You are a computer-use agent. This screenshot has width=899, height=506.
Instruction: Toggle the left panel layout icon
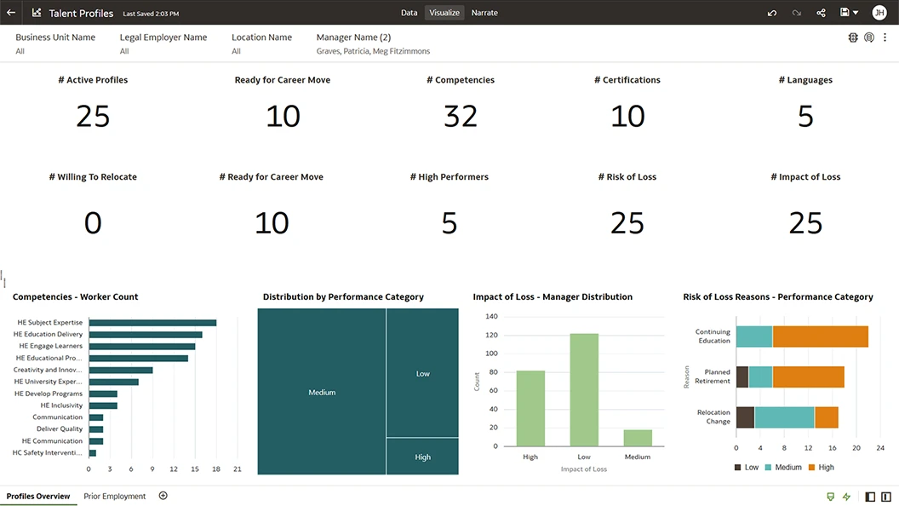tap(870, 497)
